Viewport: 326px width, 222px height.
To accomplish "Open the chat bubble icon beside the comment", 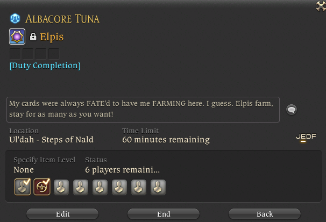I will click(x=292, y=110).
